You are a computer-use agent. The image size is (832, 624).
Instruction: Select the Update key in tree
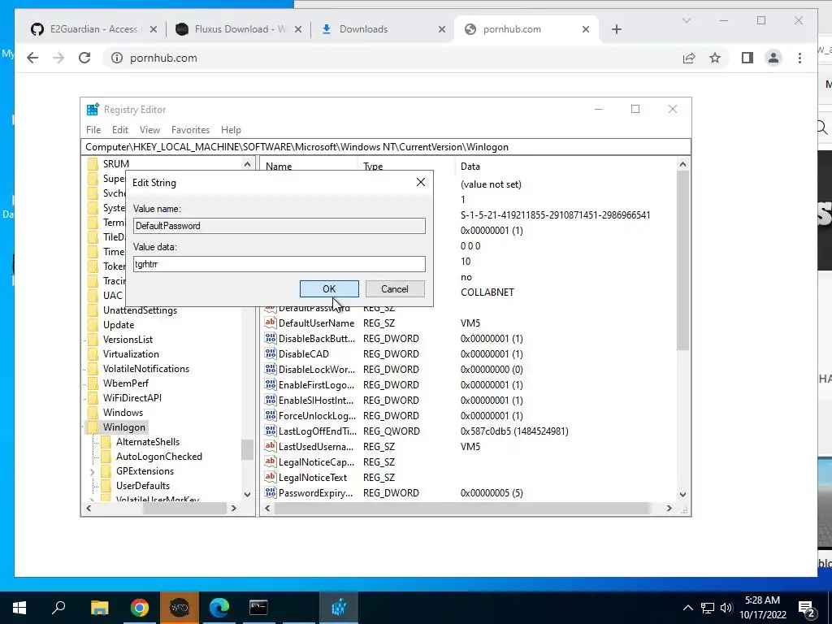pos(119,325)
